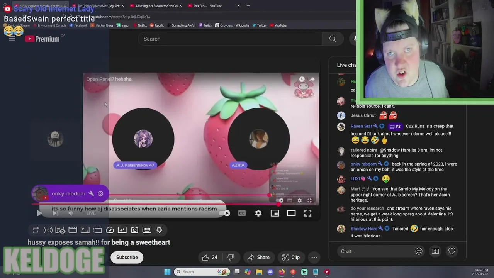
Task: Dislike the video
Action: tap(231, 258)
